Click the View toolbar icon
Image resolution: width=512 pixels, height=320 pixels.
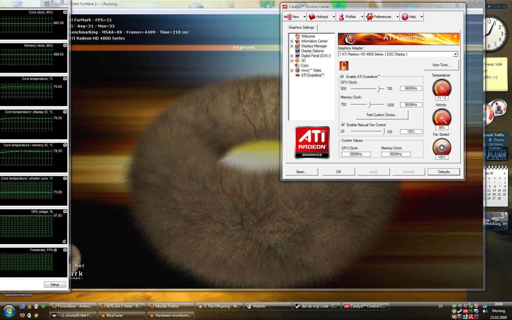pos(287,17)
